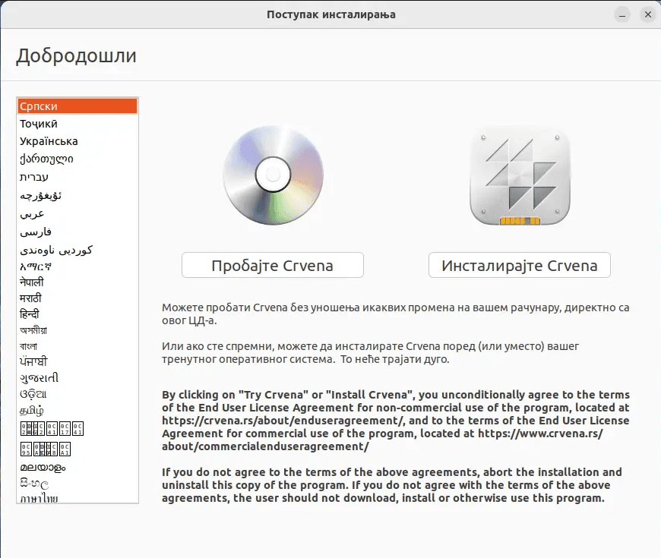Select தமிழ் language
661x558 pixels.
tap(77, 410)
